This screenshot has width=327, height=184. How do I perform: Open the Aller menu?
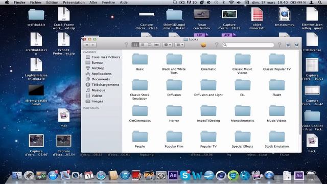[x=93, y=3]
